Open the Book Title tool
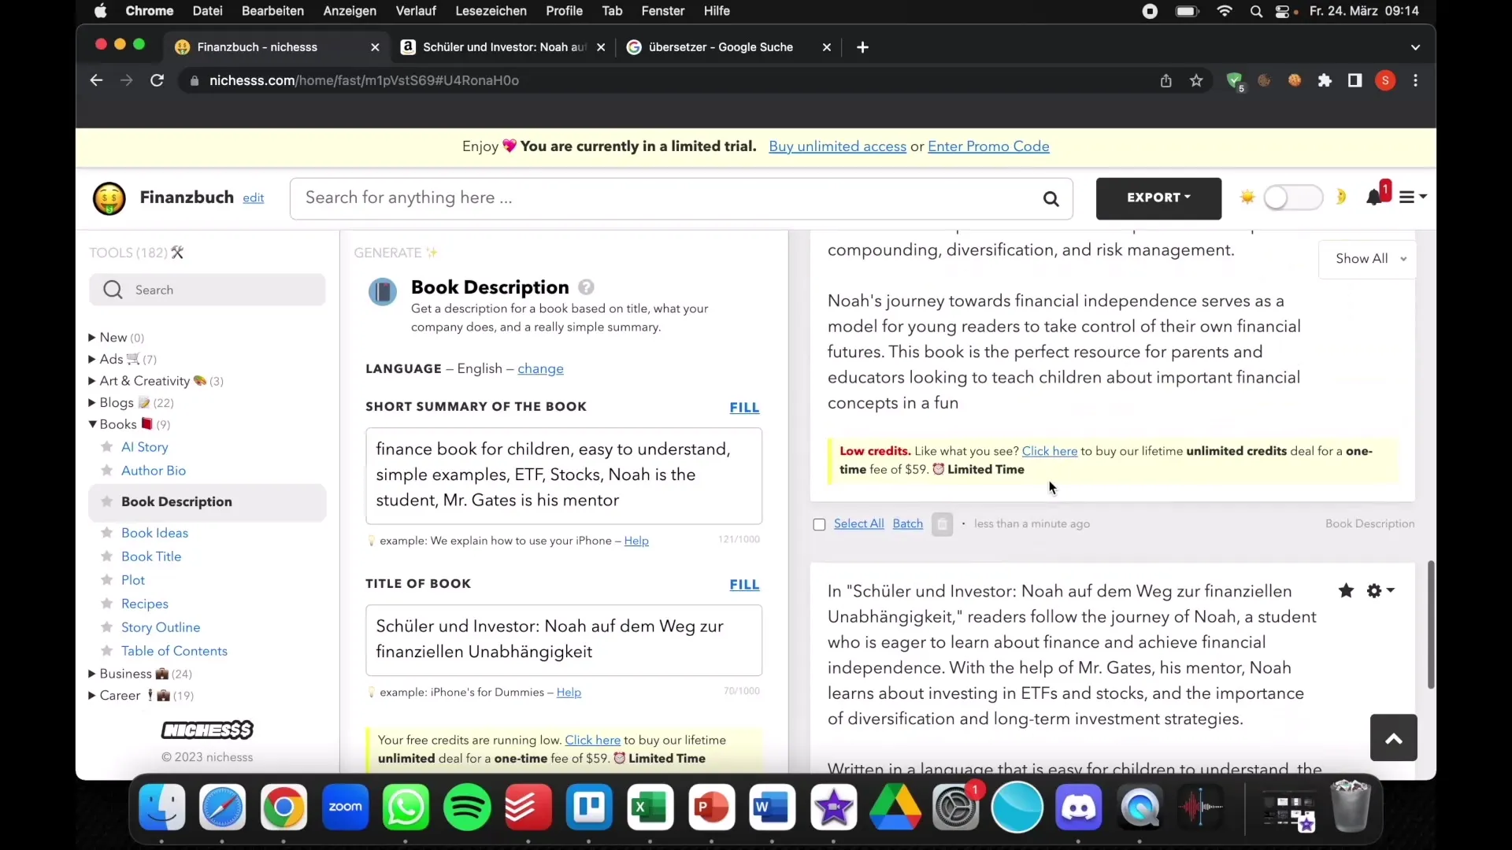Screen dimensions: 1512x850 (151, 556)
